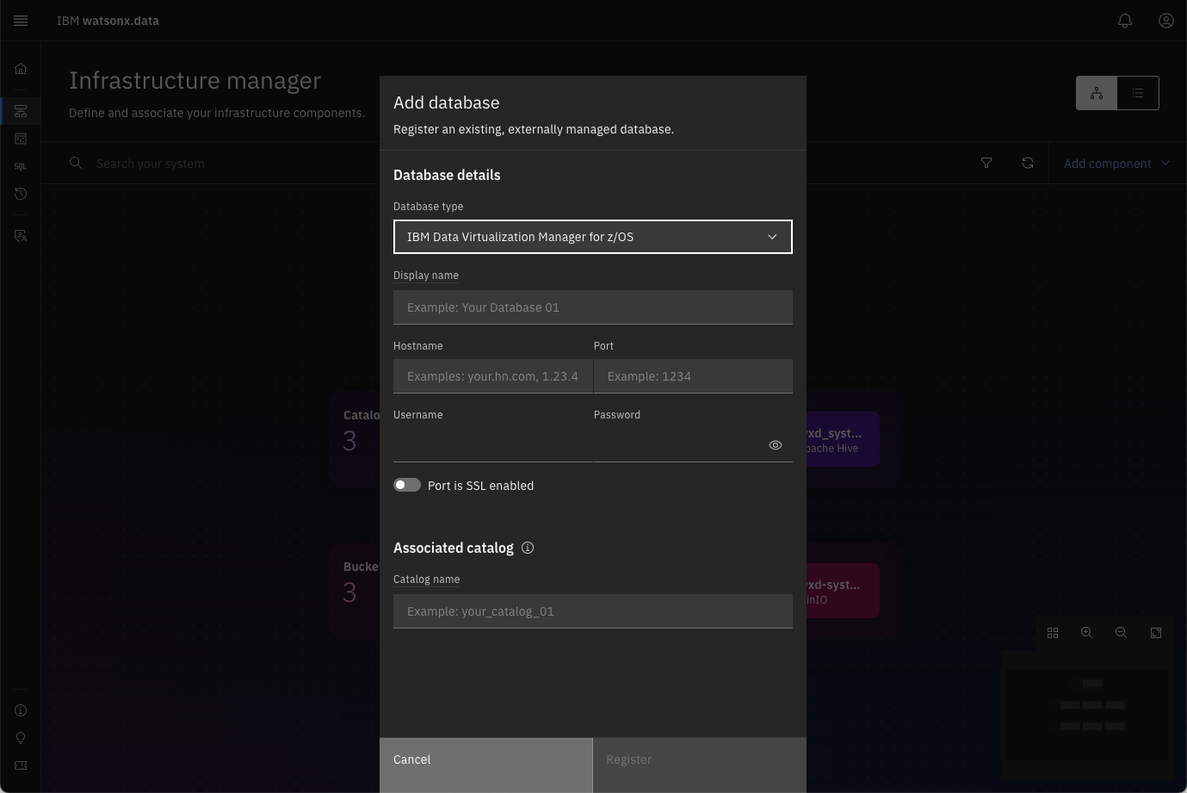Click the canvas grid layout icon

tap(1053, 633)
